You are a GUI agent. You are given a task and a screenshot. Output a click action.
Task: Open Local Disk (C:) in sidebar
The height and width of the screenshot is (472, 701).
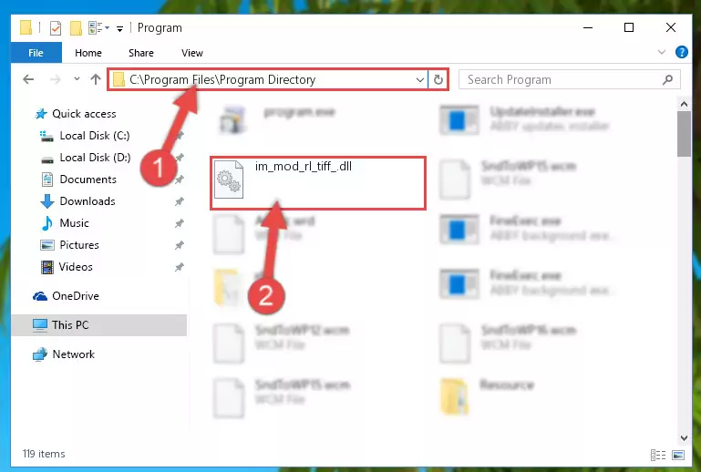94,136
